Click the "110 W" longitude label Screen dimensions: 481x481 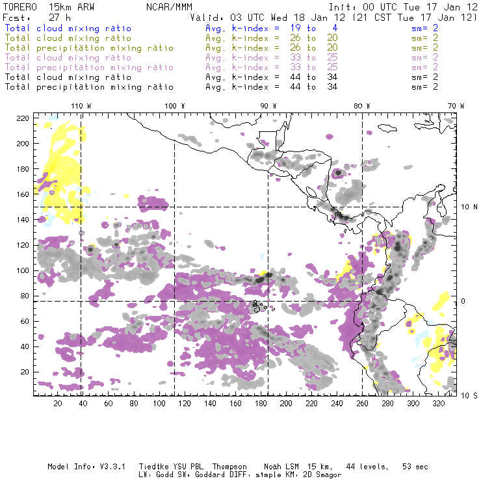click(81, 106)
